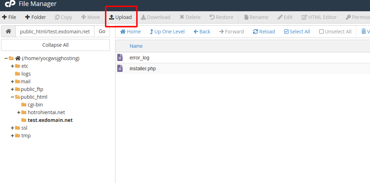
Task: Expand the ssl folder node
Action: point(13,128)
